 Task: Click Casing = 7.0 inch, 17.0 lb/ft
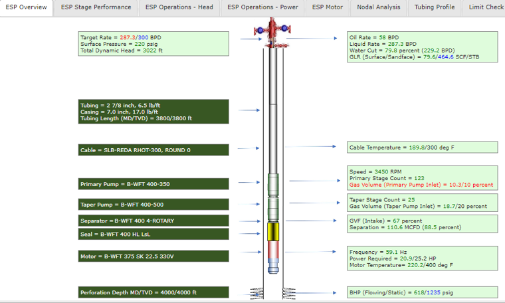(119, 112)
